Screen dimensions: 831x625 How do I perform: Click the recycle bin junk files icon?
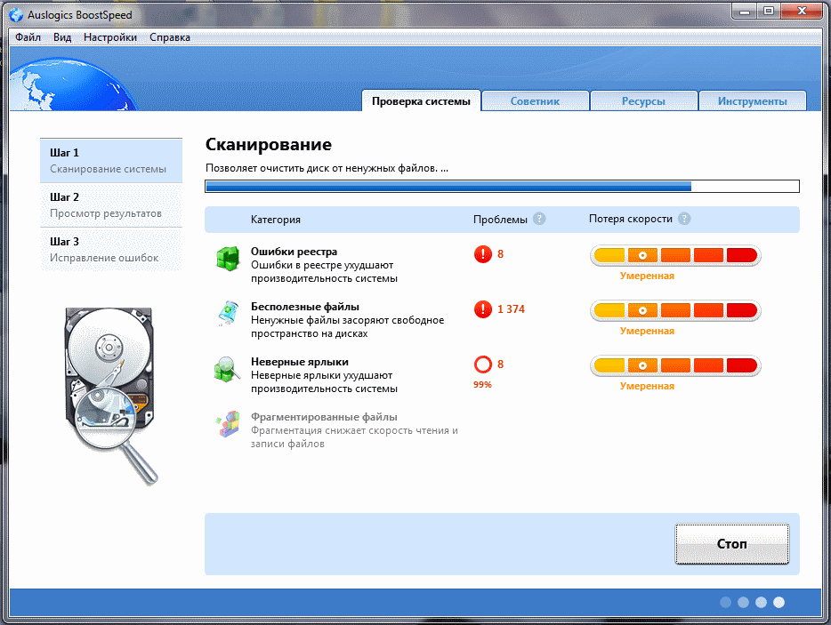tap(228, 313)
